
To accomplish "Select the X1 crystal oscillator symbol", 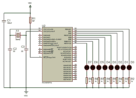I will point(18,35).
